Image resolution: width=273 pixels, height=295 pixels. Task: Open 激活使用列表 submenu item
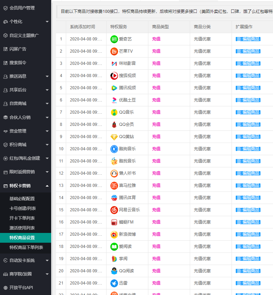point(22,228)
